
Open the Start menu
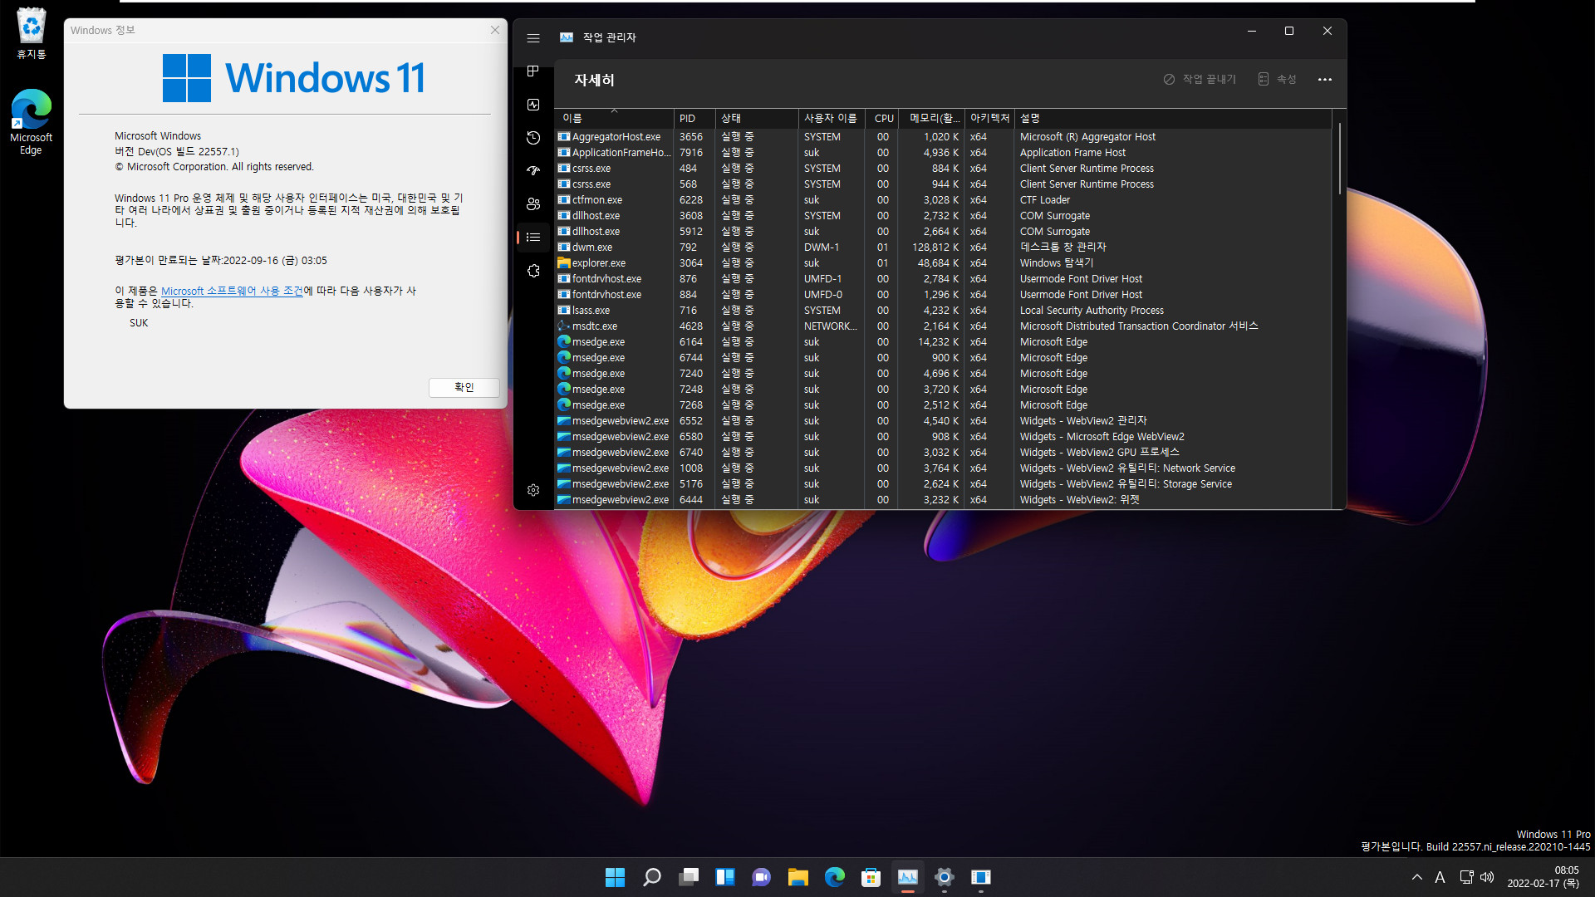pos(615,877)
